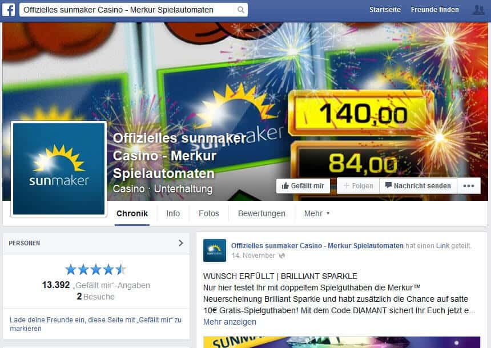Click the star rating in Personen box
This screenshot has height=348, width=491.
tap(96, 269)
